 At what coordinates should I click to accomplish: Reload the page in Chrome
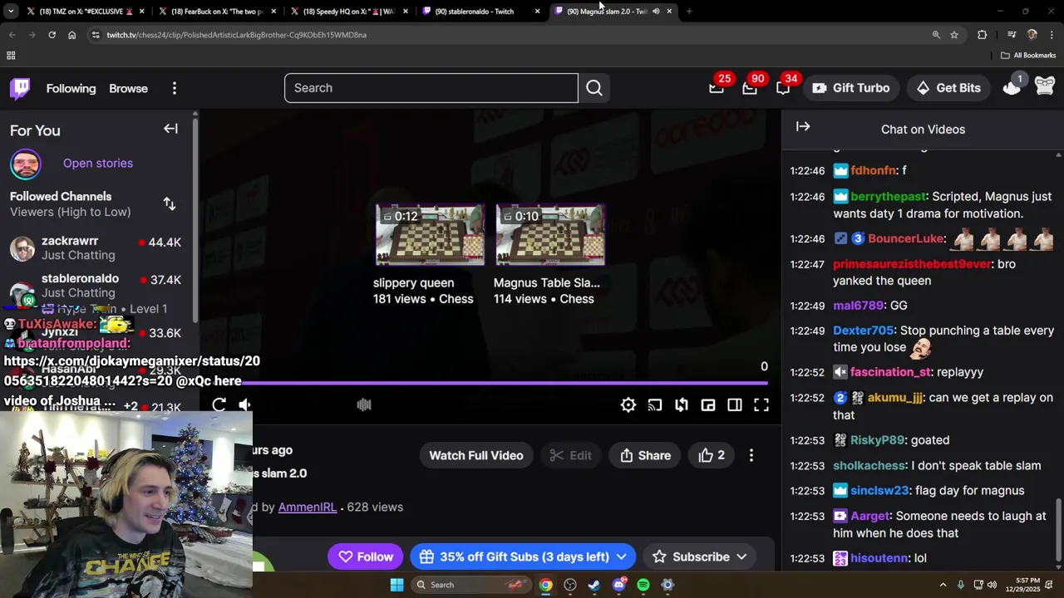[x=52, y=35]
